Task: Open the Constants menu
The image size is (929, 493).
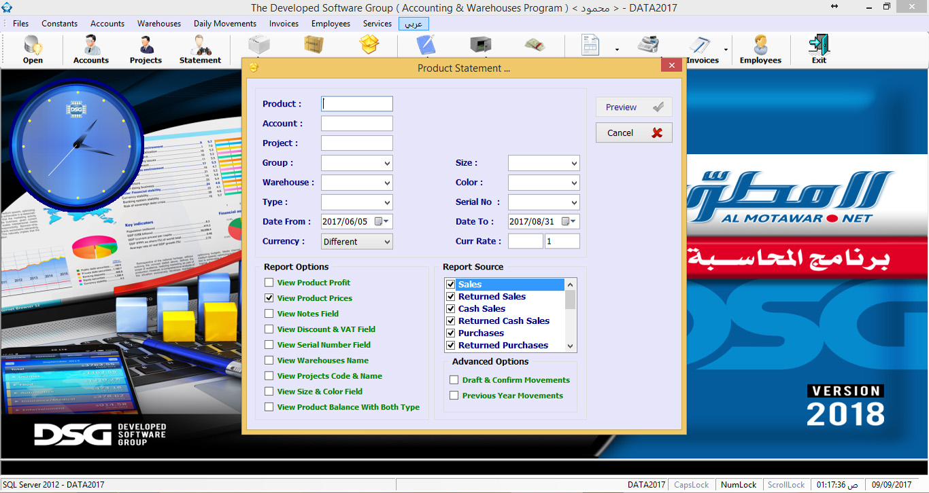Action: [x=60, y=24]
